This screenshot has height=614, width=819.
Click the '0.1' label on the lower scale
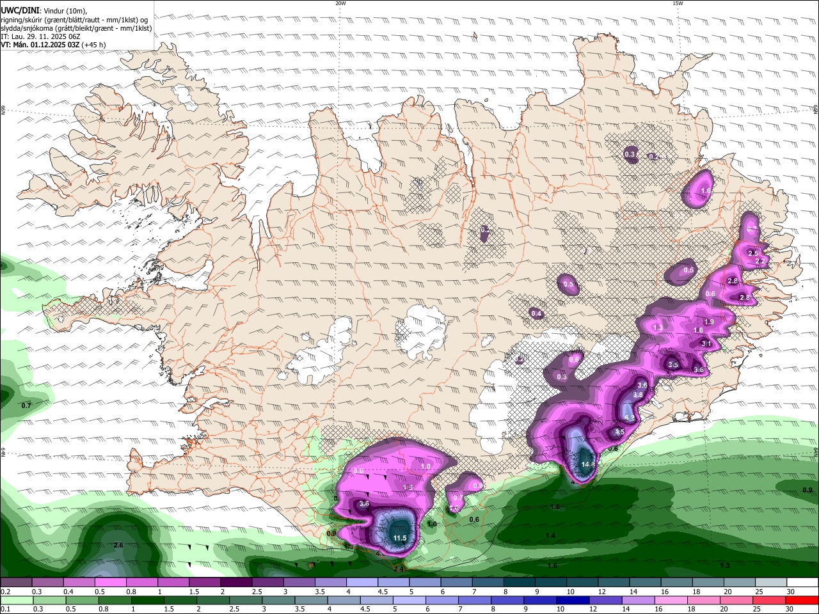click(x=6, y=609)
